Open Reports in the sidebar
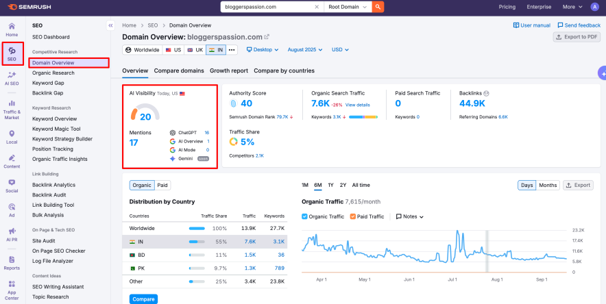 (12, 263)
